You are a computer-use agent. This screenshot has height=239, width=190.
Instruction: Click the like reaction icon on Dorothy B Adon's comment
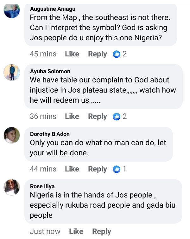click(117, 169)
